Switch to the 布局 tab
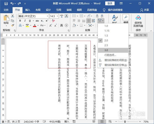The image size is (154, 124). [x=38, y=10]
